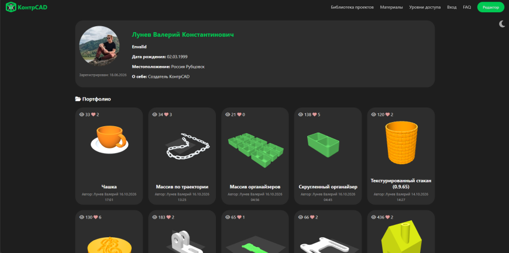This screenshot has height=253, width=509.
Task: Like Скругленный органайзер with heart icon
Action: 314,115
